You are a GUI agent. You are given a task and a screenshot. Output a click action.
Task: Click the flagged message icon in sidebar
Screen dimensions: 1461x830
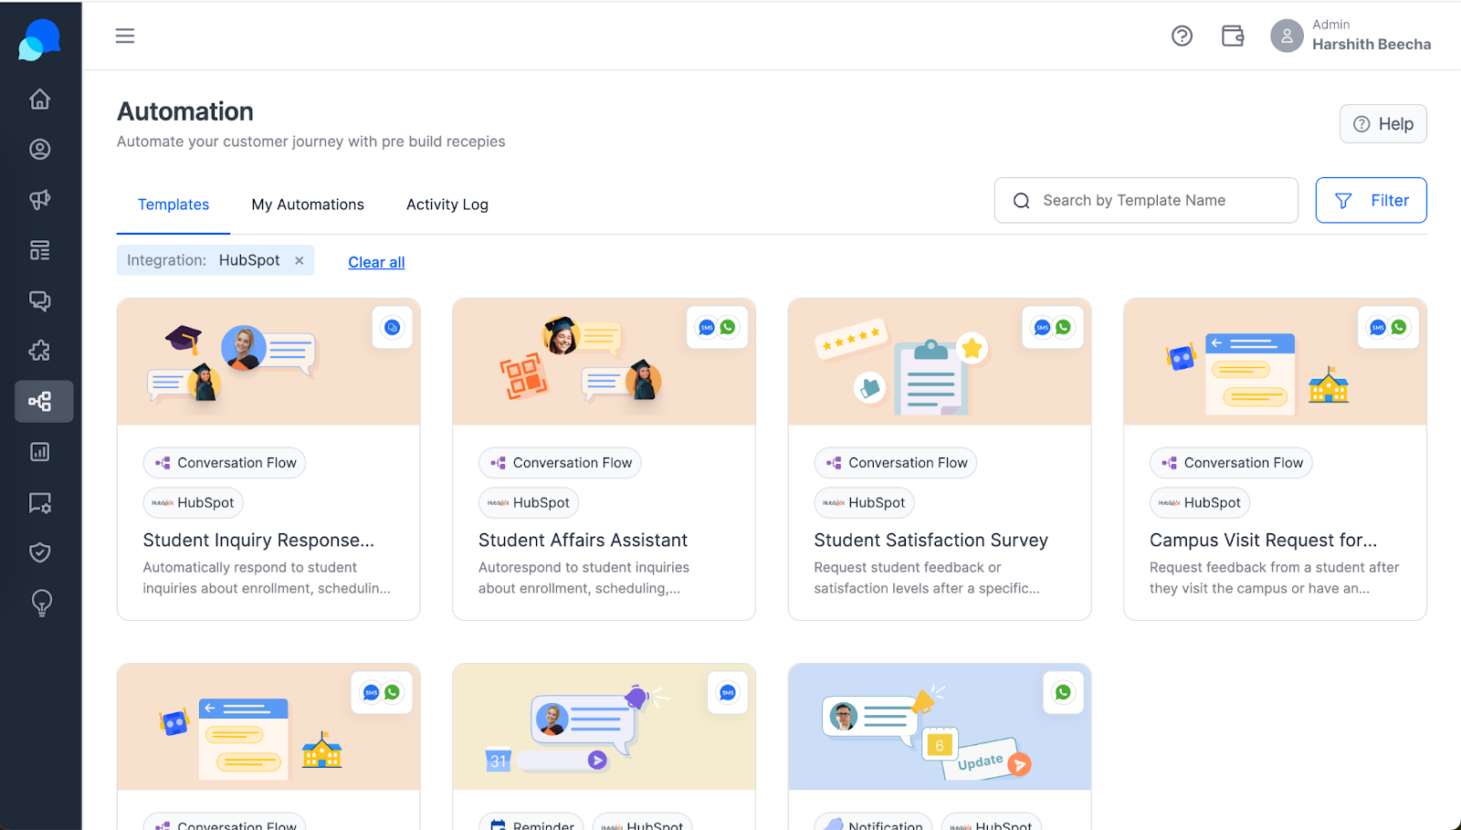[x=39, y=502]
